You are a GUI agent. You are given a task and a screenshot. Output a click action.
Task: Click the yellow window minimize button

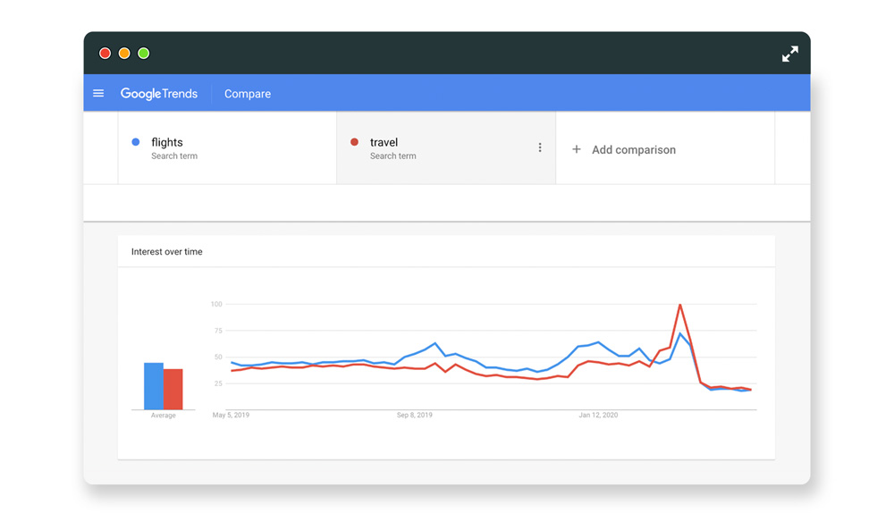click(x=124, y=54)
